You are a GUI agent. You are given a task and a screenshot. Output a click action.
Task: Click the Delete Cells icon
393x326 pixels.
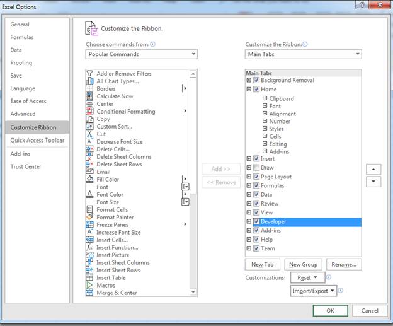89,149
